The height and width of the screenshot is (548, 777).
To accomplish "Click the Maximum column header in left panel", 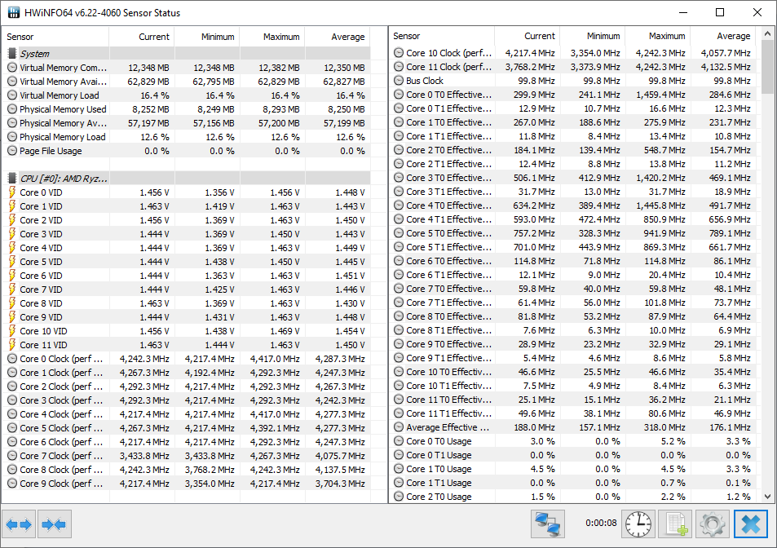I will [x=272, y=37].
